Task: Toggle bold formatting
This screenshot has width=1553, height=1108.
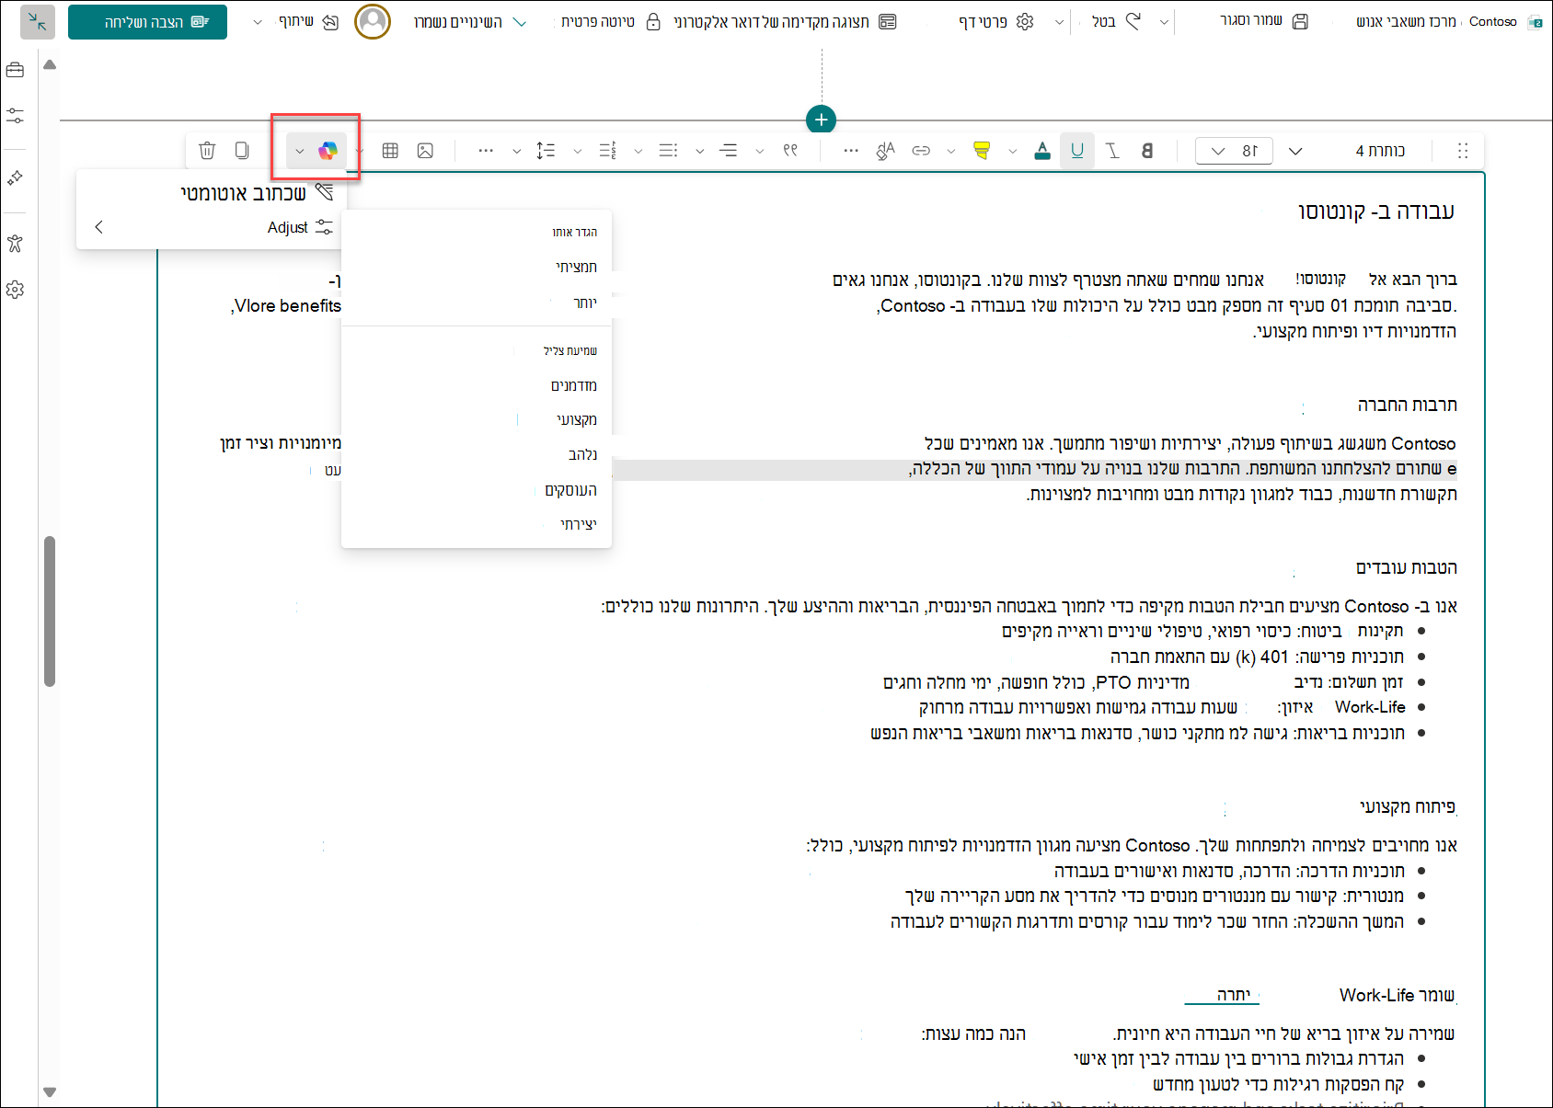Action: (1147, 151)
